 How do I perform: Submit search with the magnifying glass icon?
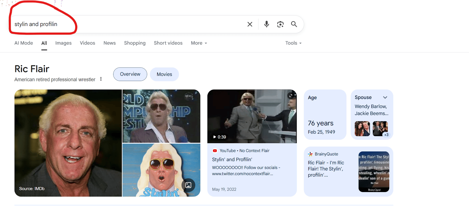(x=294, y=24)
